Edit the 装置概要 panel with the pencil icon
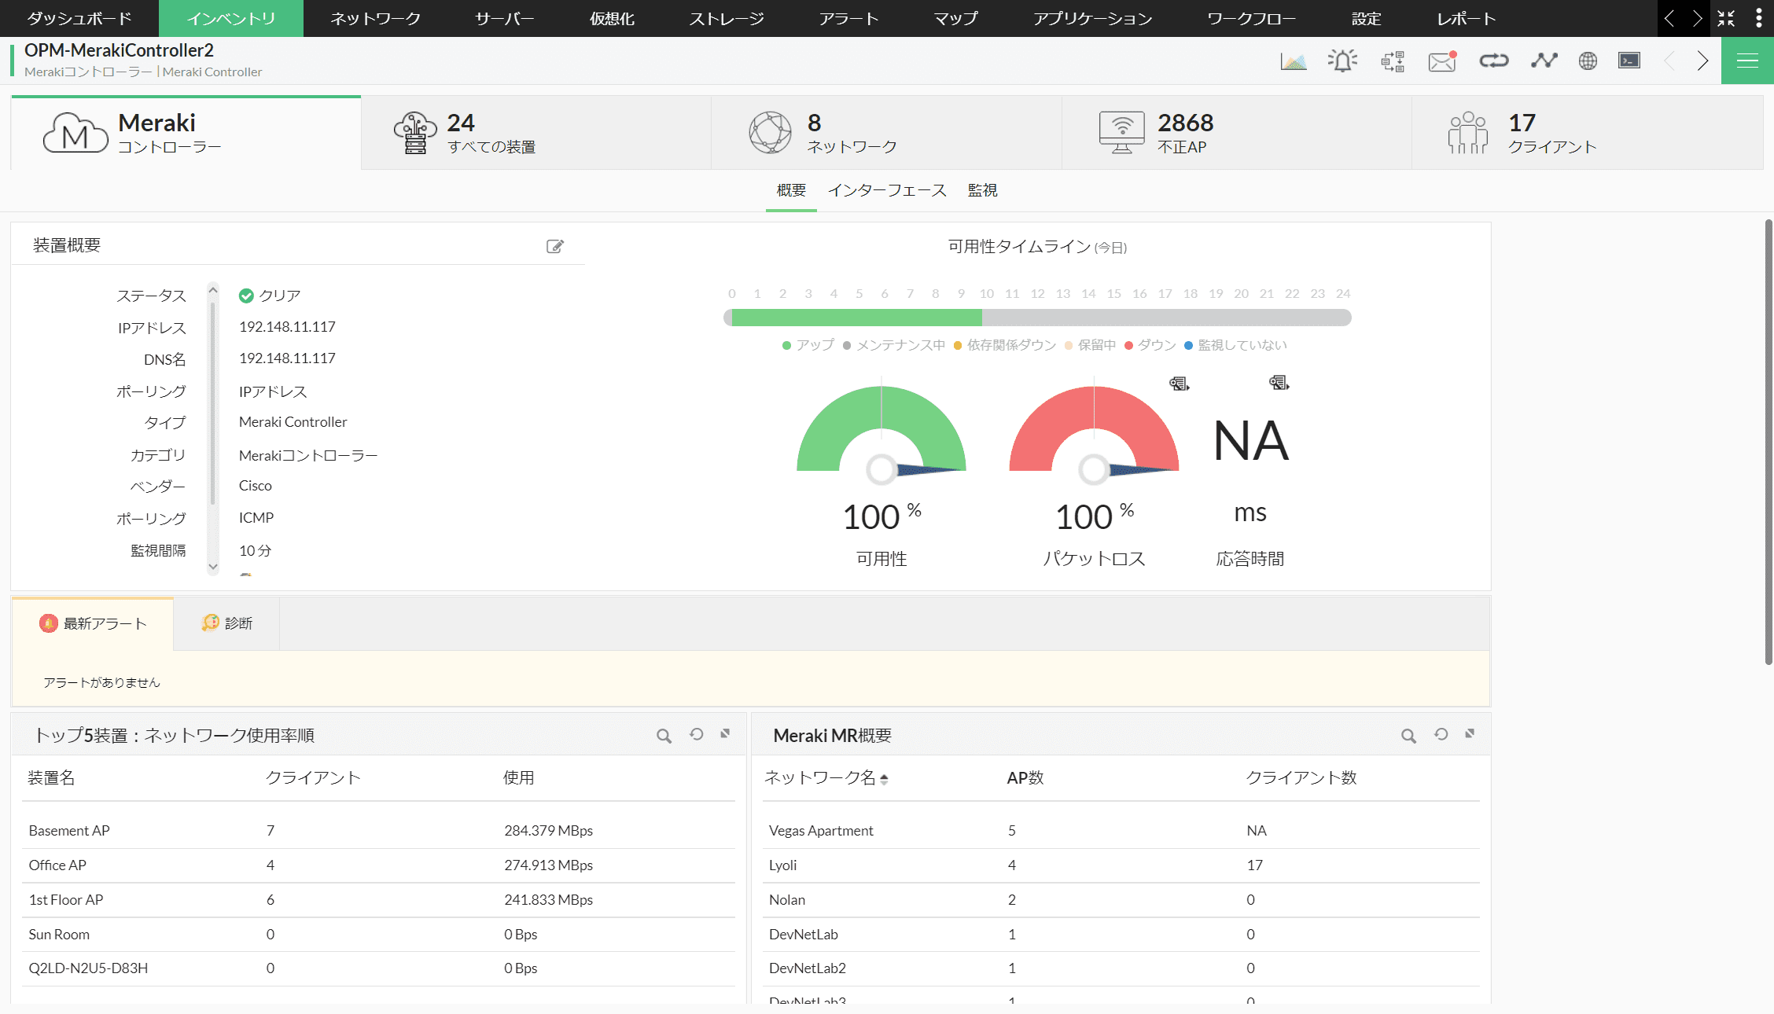1774x1014 pixels. (555, 246)
